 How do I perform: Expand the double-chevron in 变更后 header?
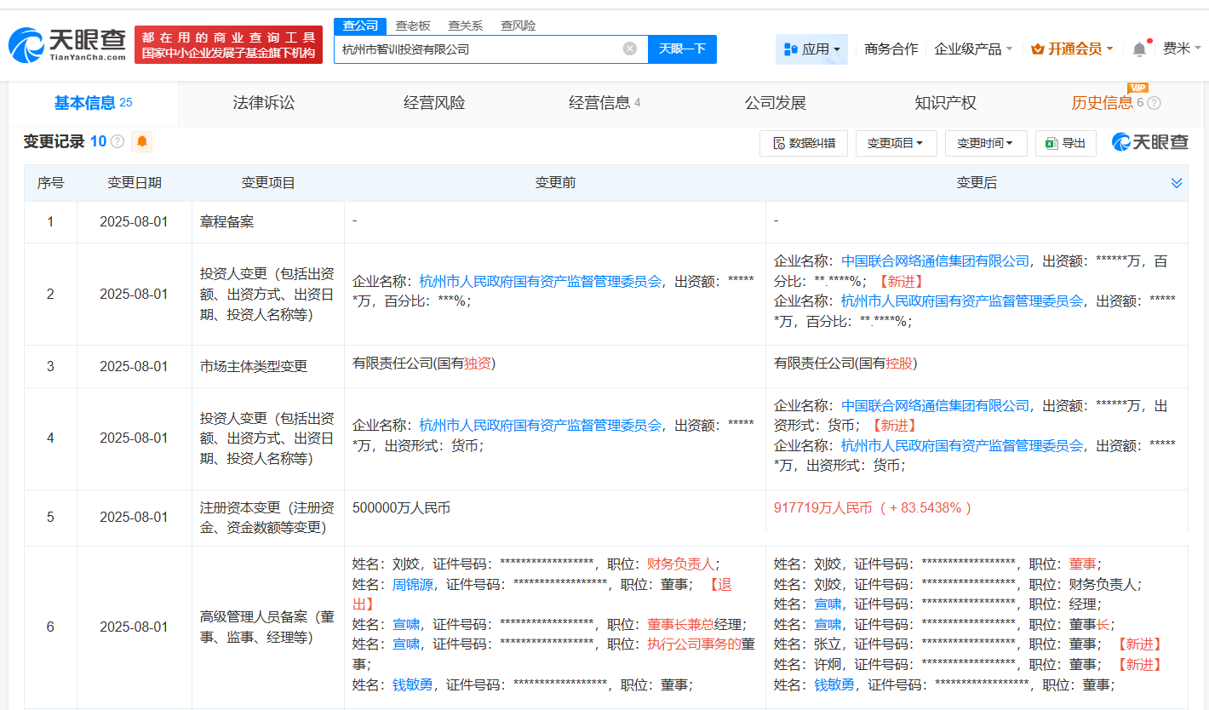tap(1177, 183)
